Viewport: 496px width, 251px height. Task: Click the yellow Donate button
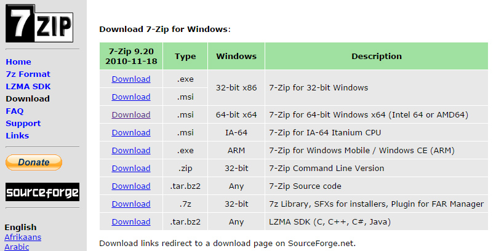34,162
